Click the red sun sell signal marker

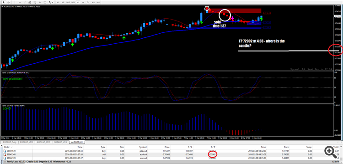[x=207, y=9]
